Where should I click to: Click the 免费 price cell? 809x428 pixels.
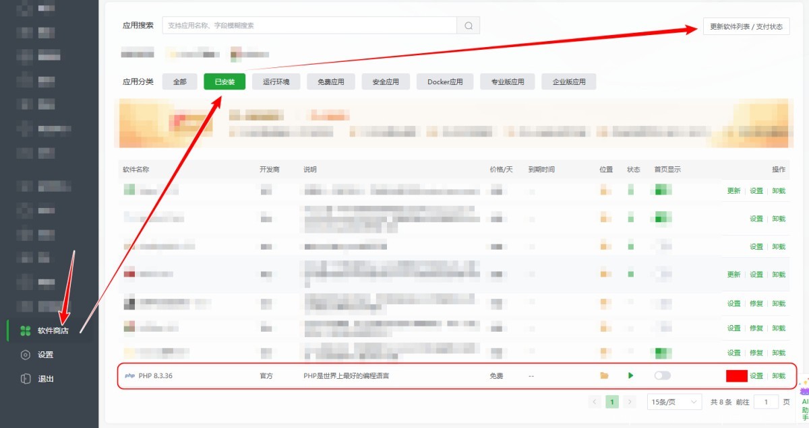496,376
